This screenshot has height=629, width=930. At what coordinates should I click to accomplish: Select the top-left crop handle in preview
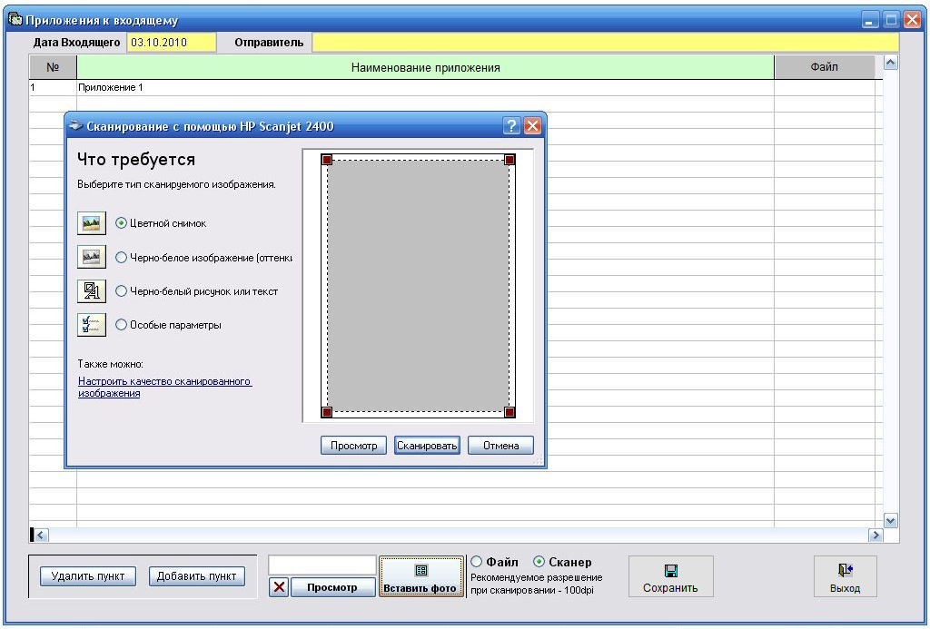[327, 160]
